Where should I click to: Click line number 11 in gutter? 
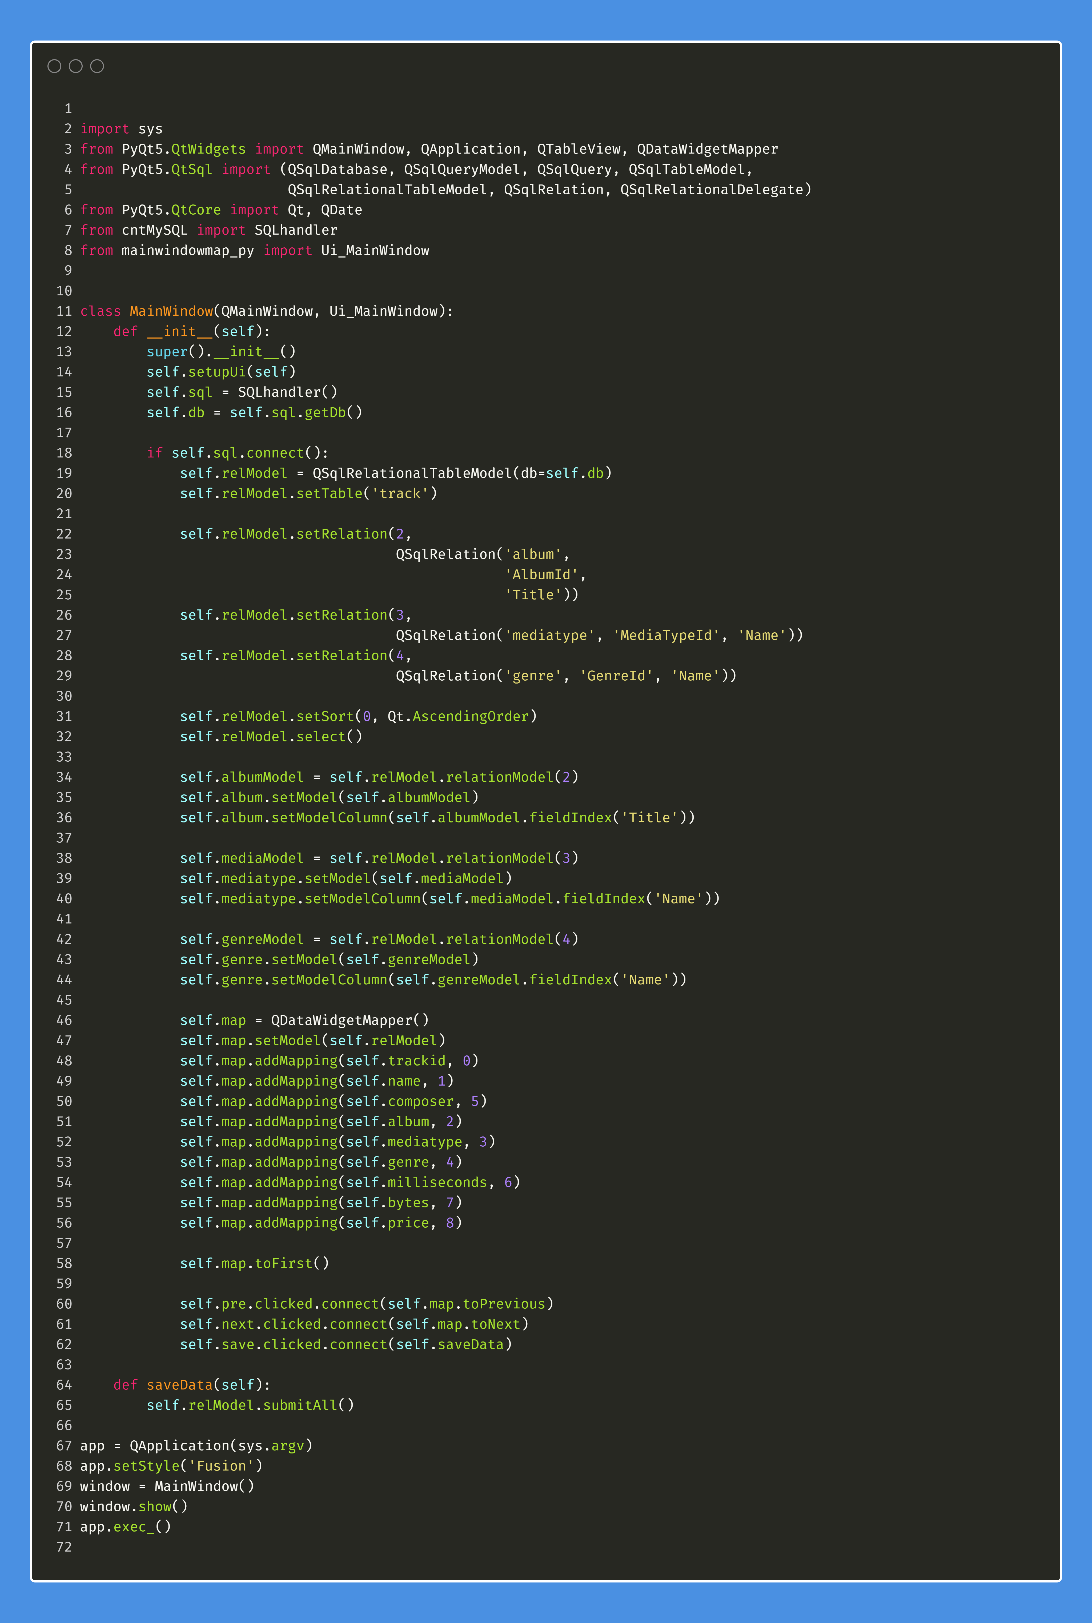[64, 311]
